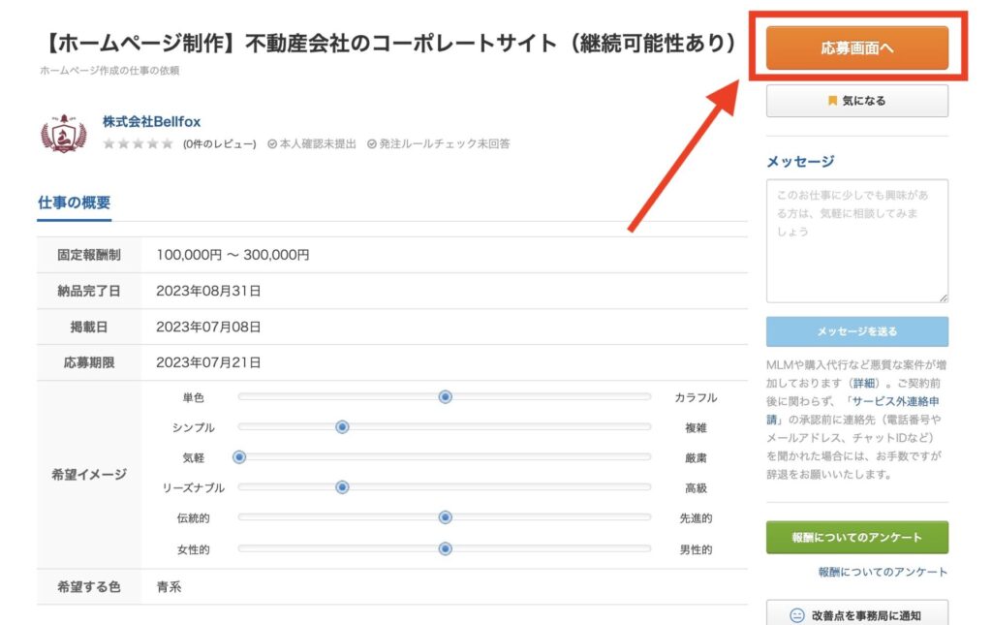The height and width of the screenshot is (625, 992).
Task: Click the resize grip on message box
Action: (944, 297)
